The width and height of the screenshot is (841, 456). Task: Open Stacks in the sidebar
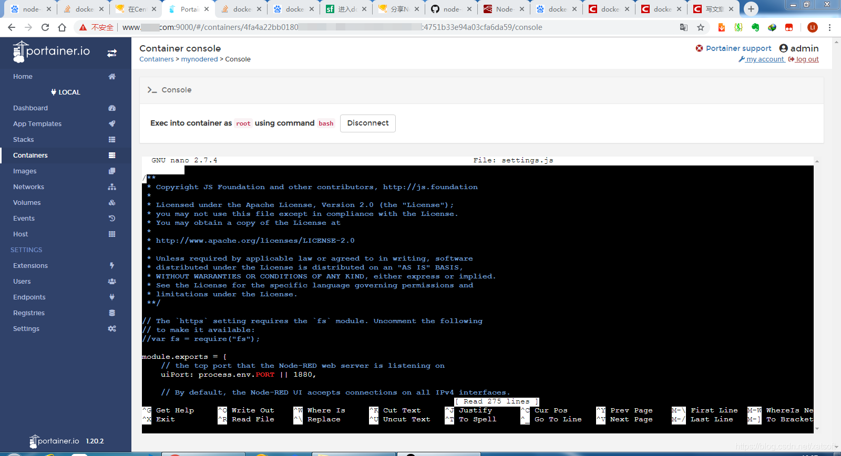pyautogui.click(x=24, y=139)
